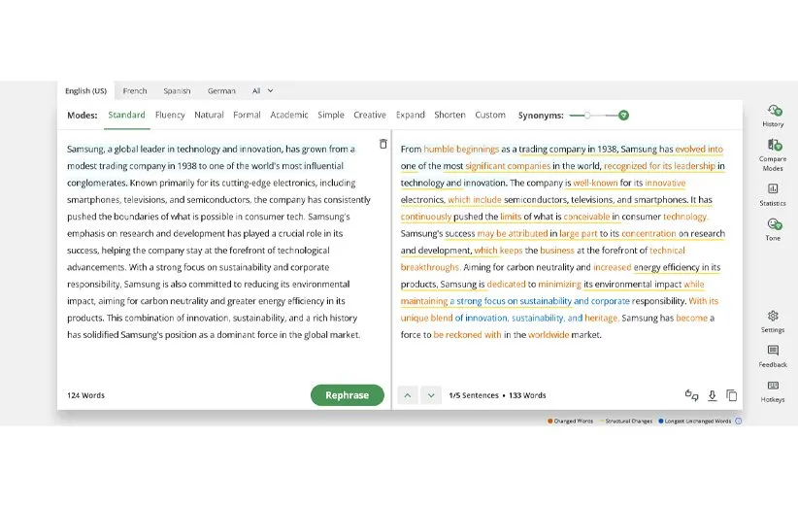Click the thumbs feedback icon
Screen dimensions: 798x507
691,395
